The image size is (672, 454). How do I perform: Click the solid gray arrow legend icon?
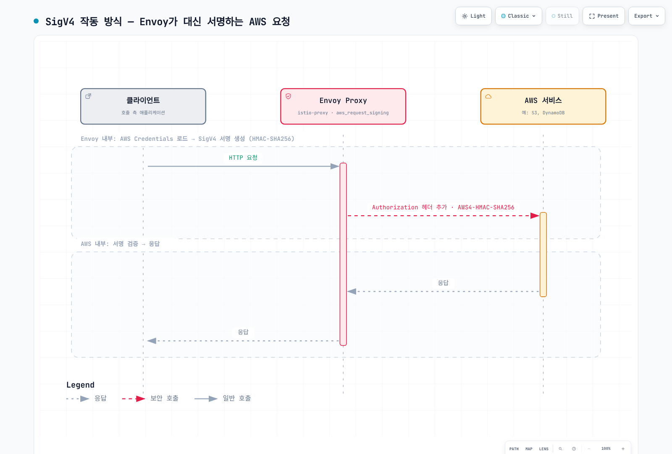(x=206, y=399)
